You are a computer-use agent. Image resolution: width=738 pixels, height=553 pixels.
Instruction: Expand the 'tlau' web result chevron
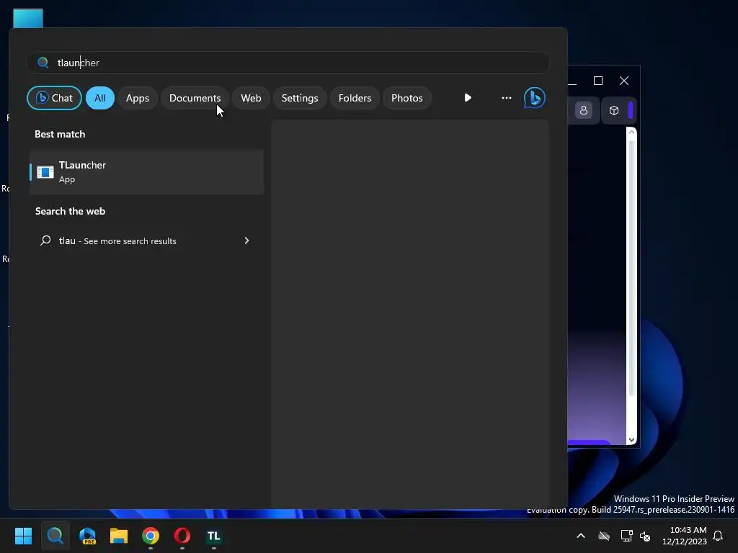tap(246, 240)
